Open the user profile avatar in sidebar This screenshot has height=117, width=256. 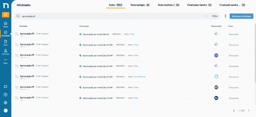point(6,111)
